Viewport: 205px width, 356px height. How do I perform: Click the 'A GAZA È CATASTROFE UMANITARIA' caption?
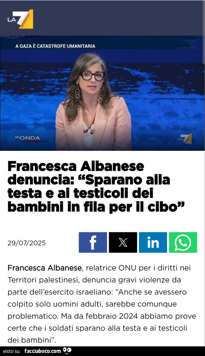click(55, 46)
